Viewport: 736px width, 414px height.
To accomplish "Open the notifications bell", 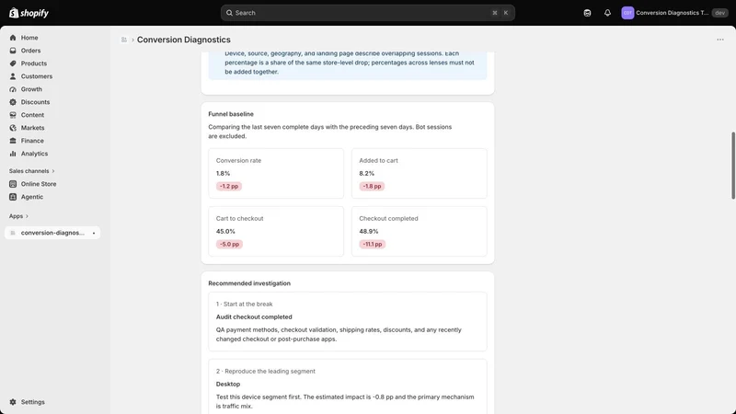I will (607, 13).
